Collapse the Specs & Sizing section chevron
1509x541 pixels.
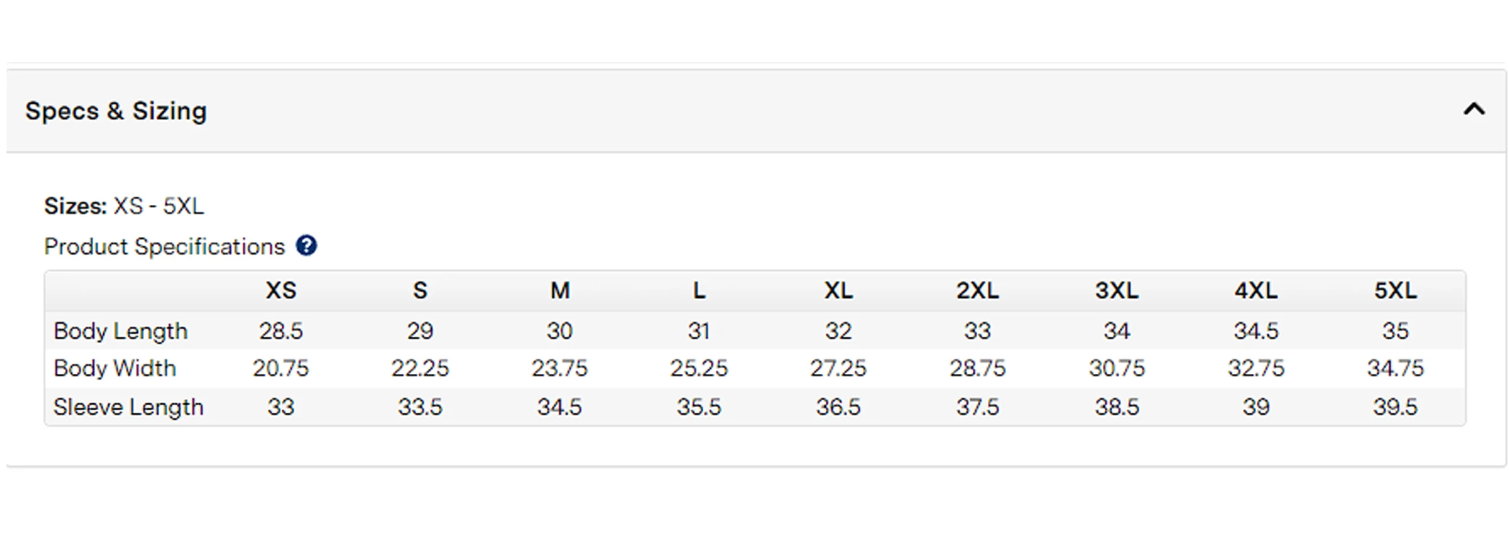[x=1474, y=109]
